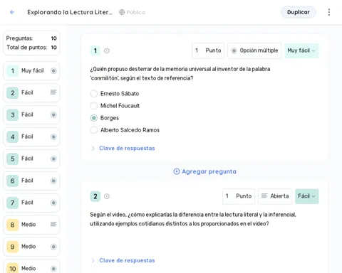Click the multiple-choice icon in sidebar row 9
The image size is (342, 273).
click(x=53, y=247)
